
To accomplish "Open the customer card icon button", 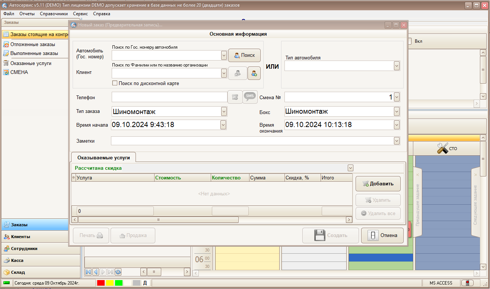I will pyautogui.click(x=238, y=73).
